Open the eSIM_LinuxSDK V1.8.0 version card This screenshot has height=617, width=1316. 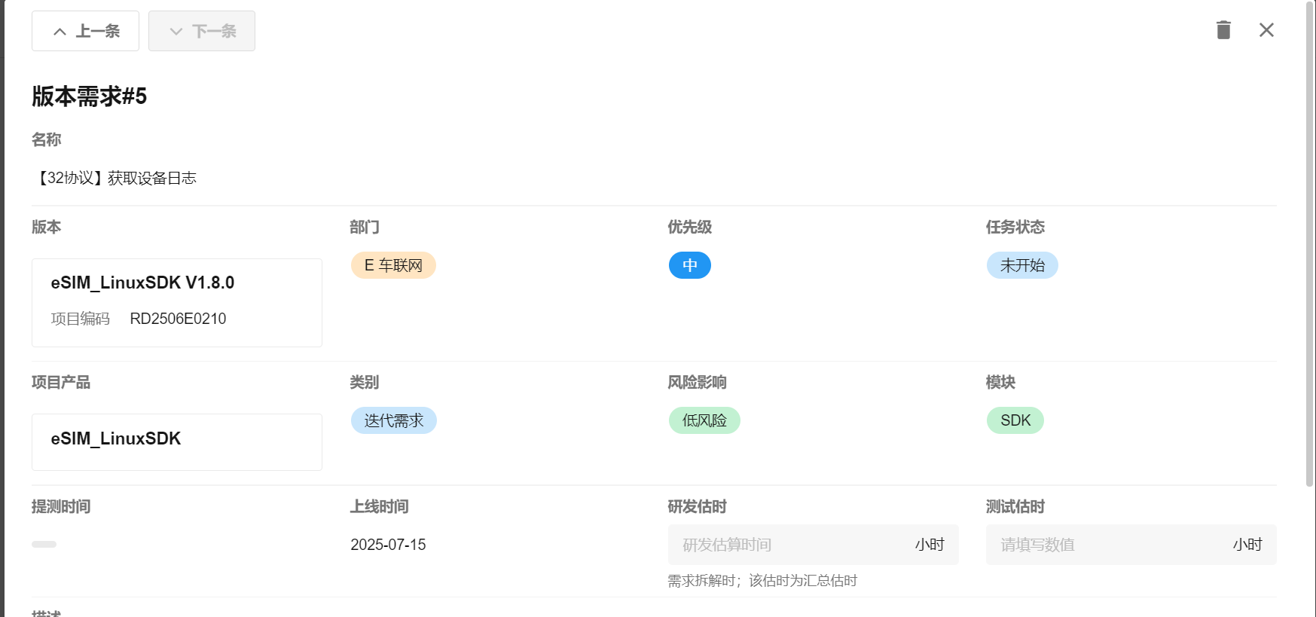[x=176, y=302]
